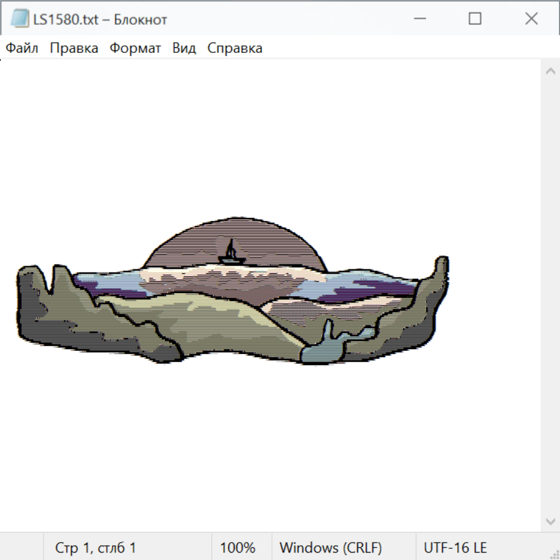The width and height of the screenshot is (560, 560).
Task: Open the Правка menu
Action: click(x=74, y=49)
